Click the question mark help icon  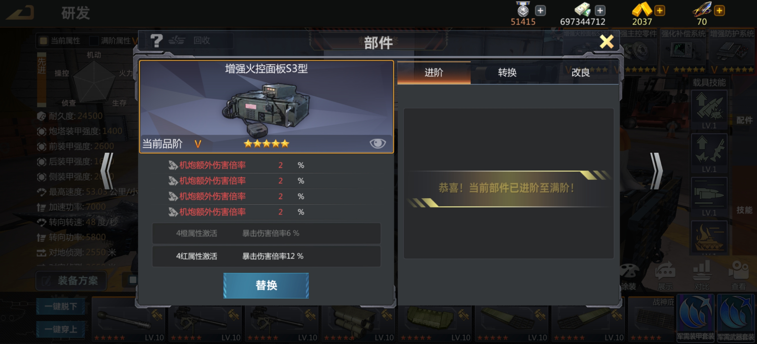coord(156,41)
